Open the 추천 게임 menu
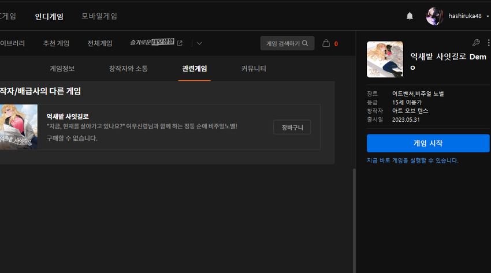This screenshot has height=273, width=491. [56, 43]
